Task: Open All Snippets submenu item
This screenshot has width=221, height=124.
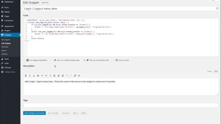Action: [x=6, y=40]
